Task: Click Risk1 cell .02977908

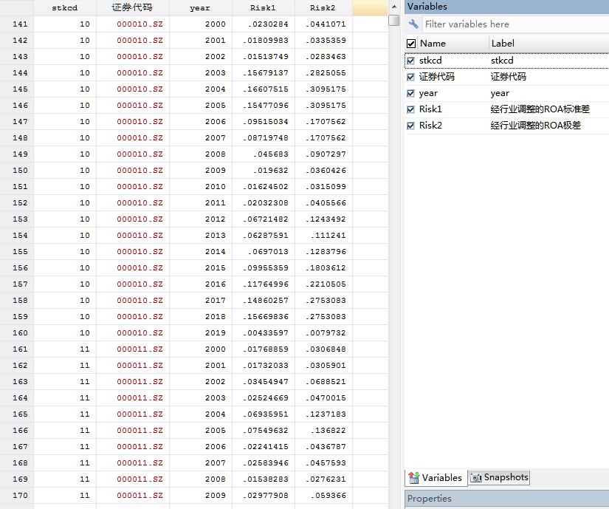Action: pos(264,496)
